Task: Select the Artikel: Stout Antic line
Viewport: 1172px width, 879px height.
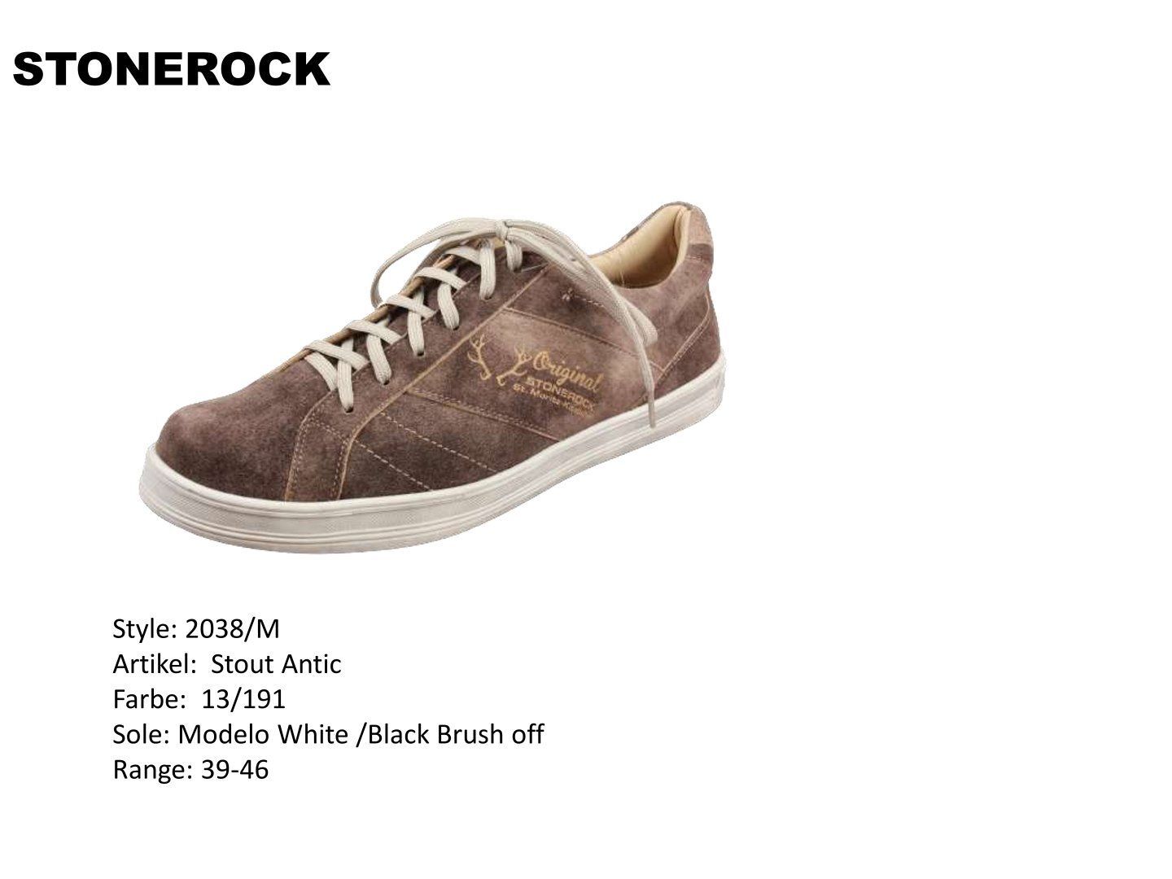Action: [226, 664]
